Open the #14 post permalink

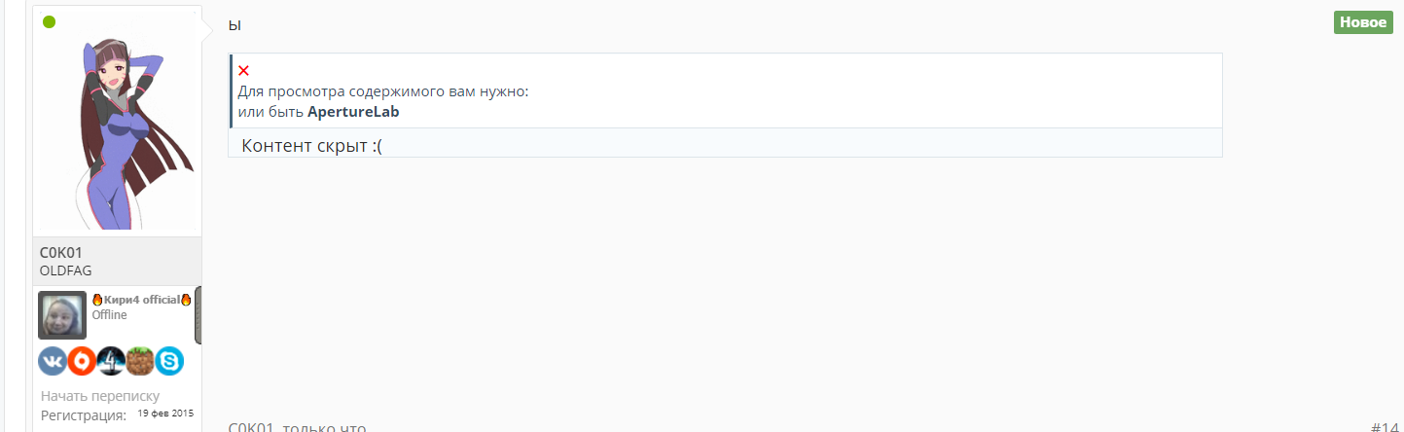1385,427
